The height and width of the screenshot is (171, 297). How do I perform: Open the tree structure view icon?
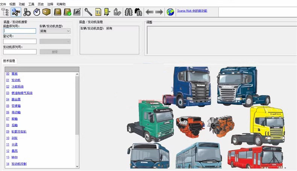click(x=5, y=12)
